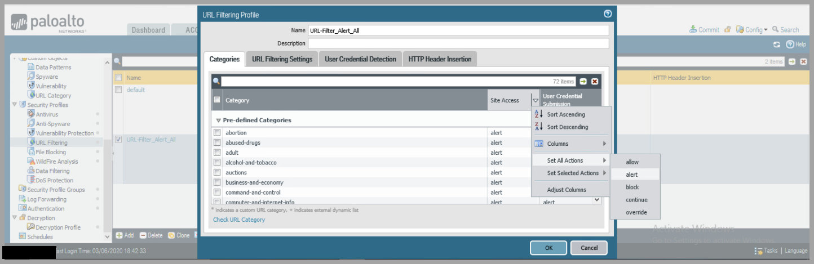
Task: Expand the Set Selected Actions submenu
Action: pyautogui.click(x=570, y=173)
